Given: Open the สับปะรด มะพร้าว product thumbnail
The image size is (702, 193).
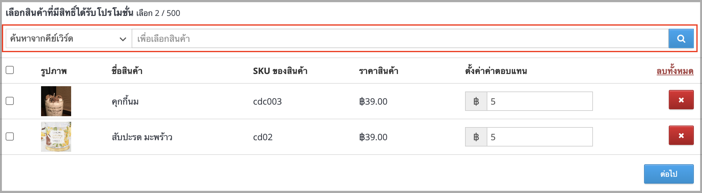Looking at the screenshot, I should pyautogui.click(x=56, y=137).
